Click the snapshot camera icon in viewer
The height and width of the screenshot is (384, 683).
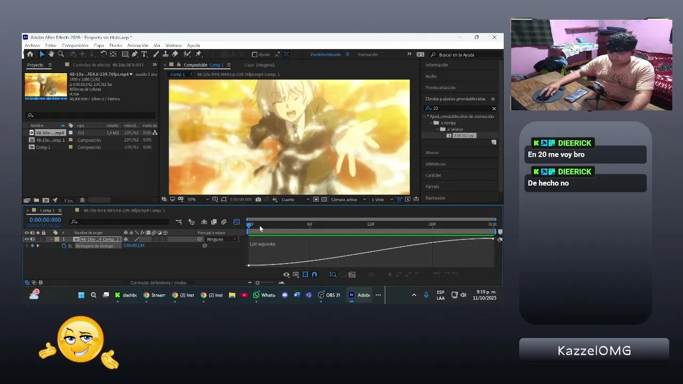click(x=258, y=199)
